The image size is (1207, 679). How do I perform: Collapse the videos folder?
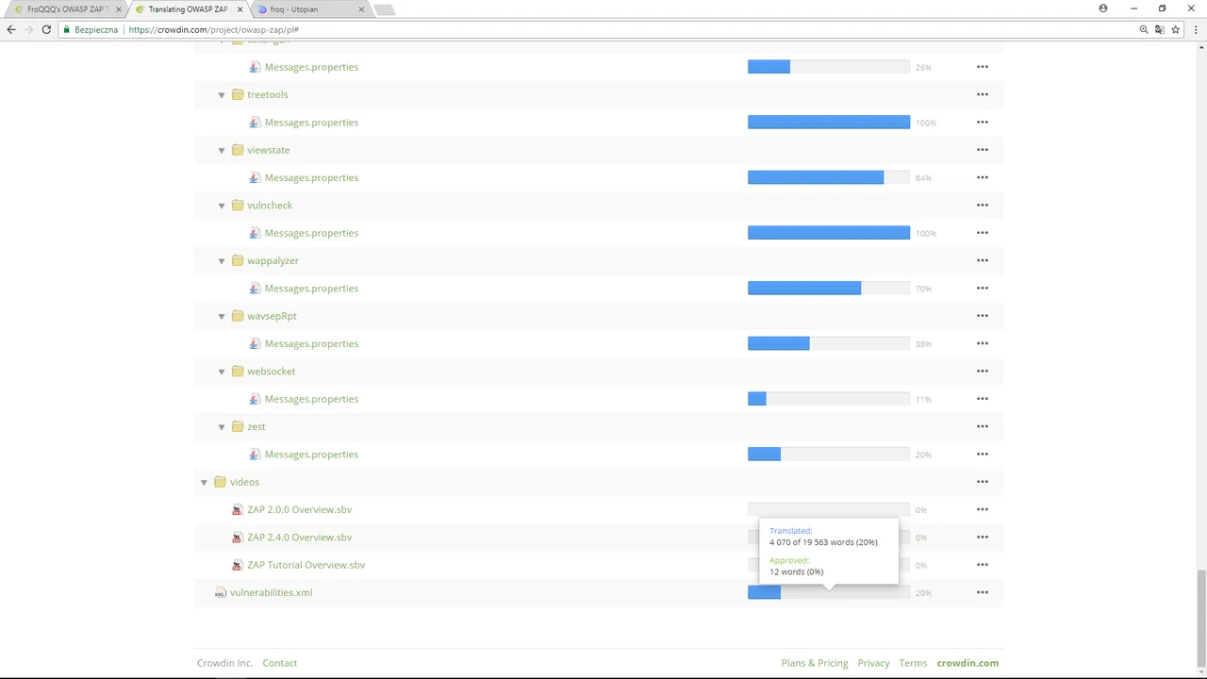tap(204, 482)
